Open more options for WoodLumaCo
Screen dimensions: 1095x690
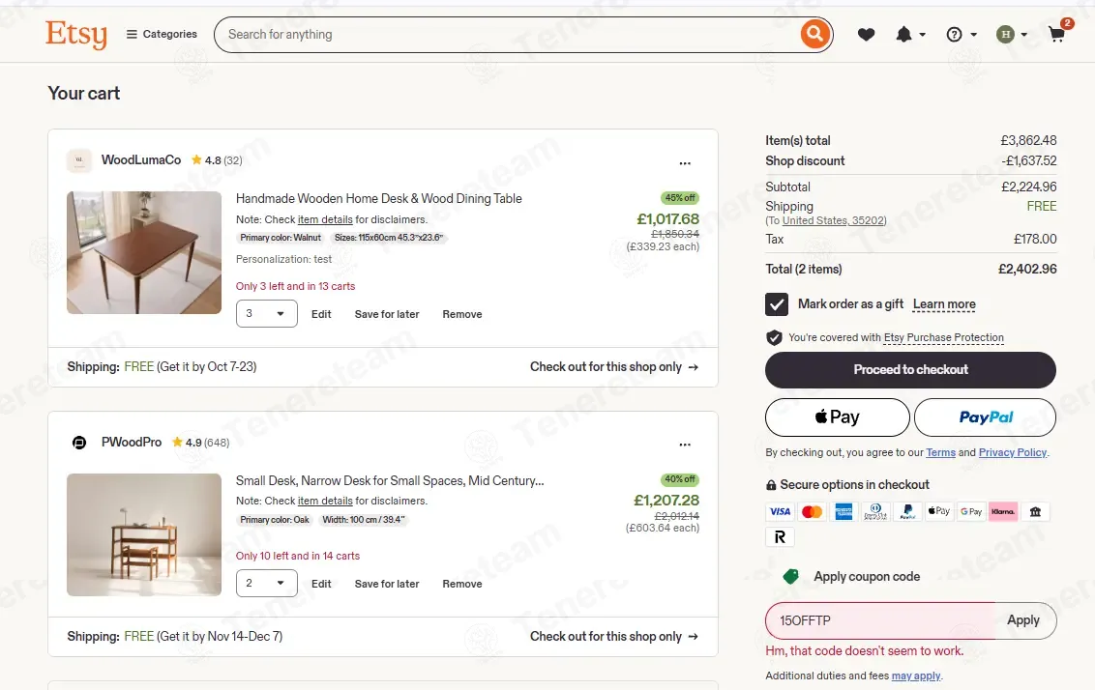click(x=685, y=163)
